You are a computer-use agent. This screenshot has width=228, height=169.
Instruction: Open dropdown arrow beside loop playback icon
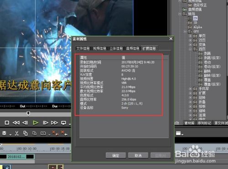pyautogui.click(x=70, y=124)
